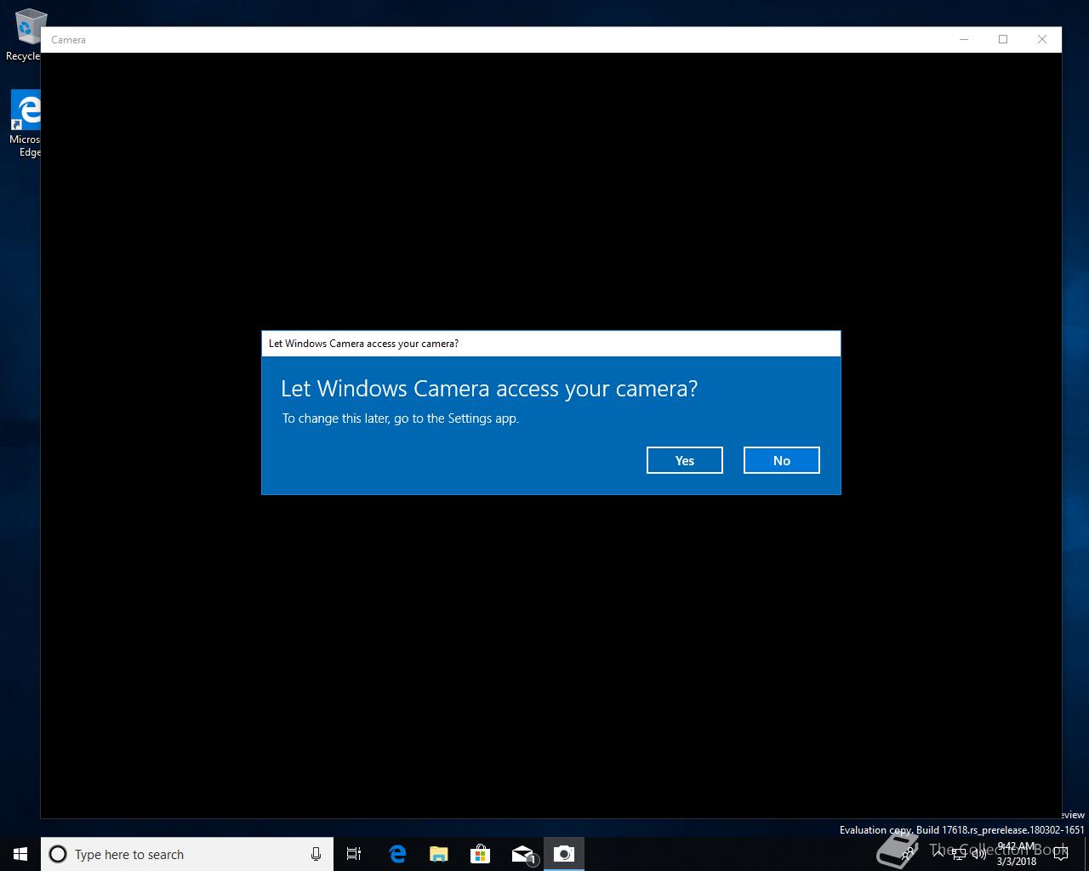Click Yes to allow camera access

coord(684,460)
